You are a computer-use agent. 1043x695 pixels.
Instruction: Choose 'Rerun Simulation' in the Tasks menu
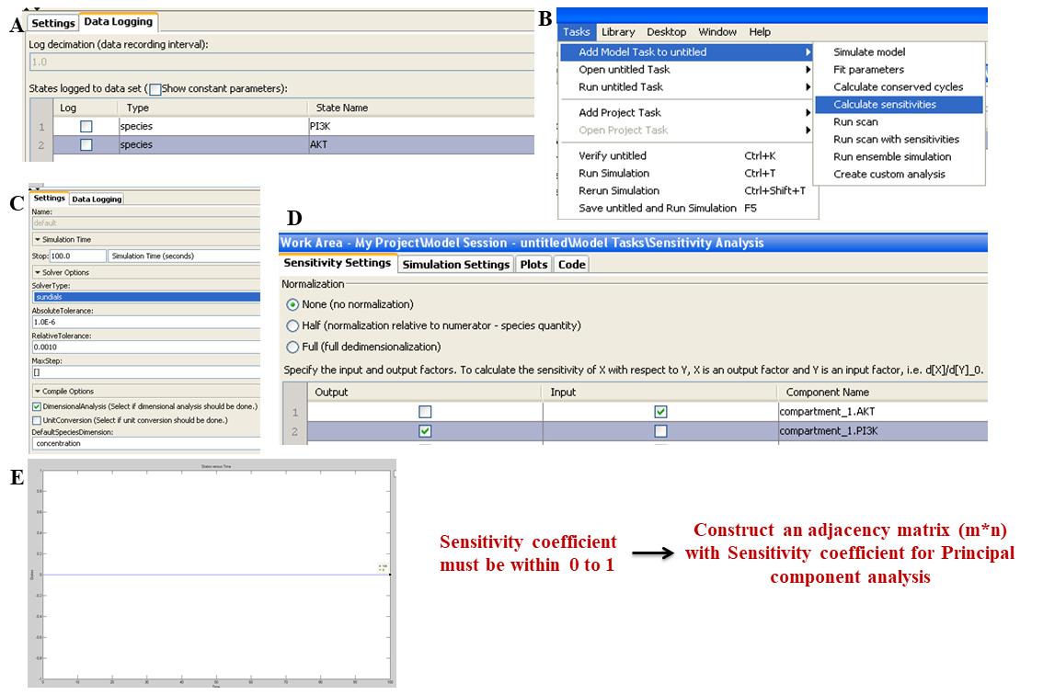coord(686,190)
